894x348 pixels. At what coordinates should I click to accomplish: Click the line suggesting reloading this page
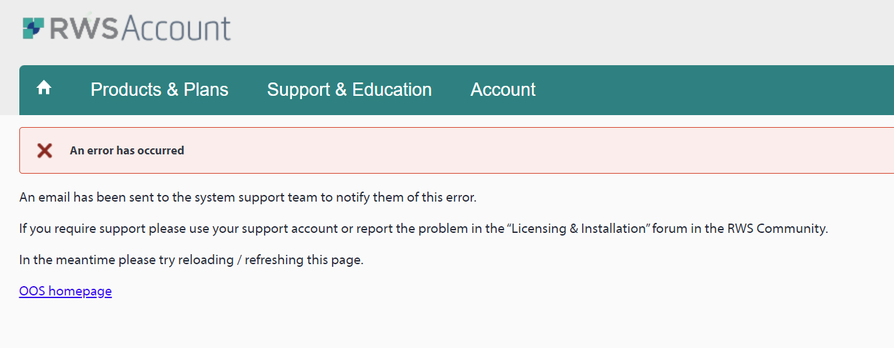point(191,260)
